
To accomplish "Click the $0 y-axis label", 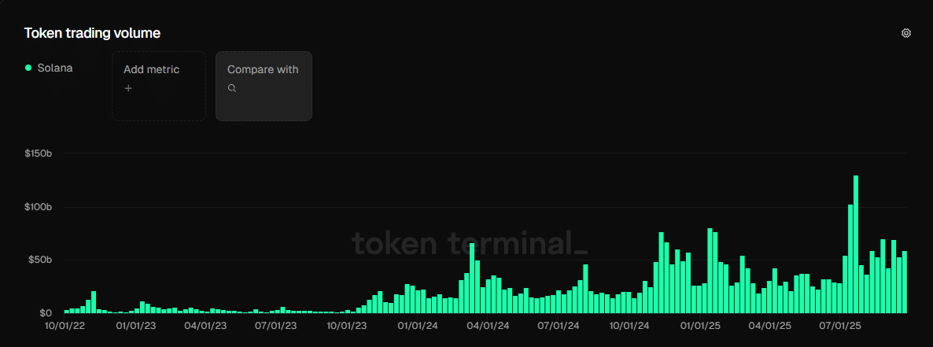I will [x=46, y=313].
